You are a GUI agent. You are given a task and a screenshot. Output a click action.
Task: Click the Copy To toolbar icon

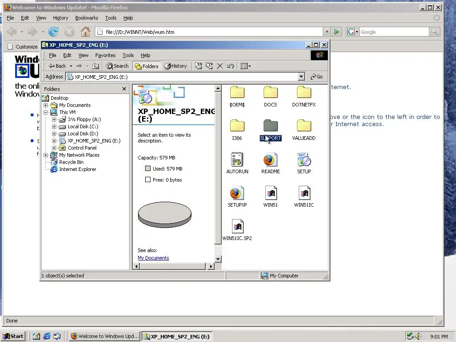(209, 66)
